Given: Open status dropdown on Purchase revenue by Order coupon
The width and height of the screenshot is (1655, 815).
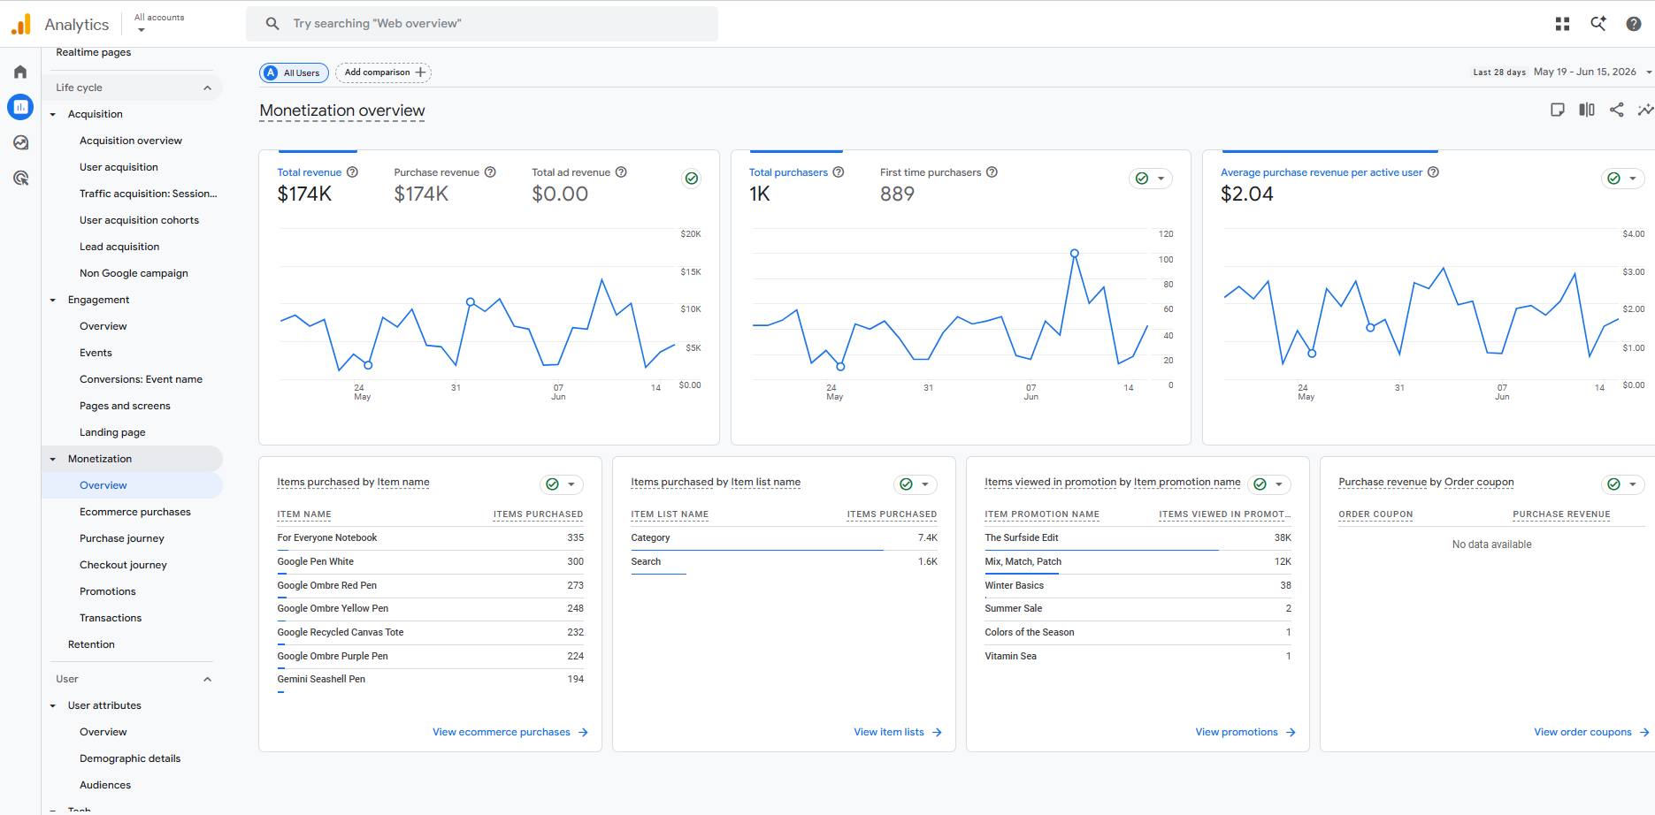Looking at the screenshot, I should 1623,484.
